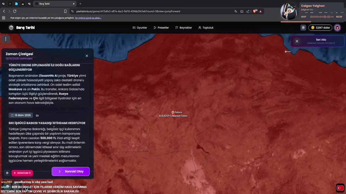The width and height of the screenshot is (346, 194).
Task: Select the Barış Tarihi browser tab
Action: tap(55, 4)
